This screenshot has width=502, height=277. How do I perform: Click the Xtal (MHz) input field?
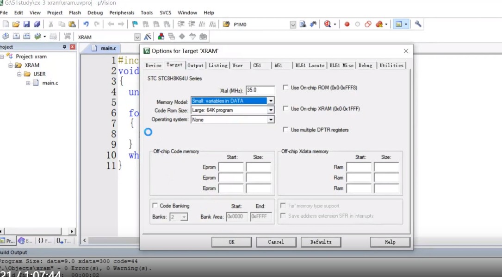[260, 90]
